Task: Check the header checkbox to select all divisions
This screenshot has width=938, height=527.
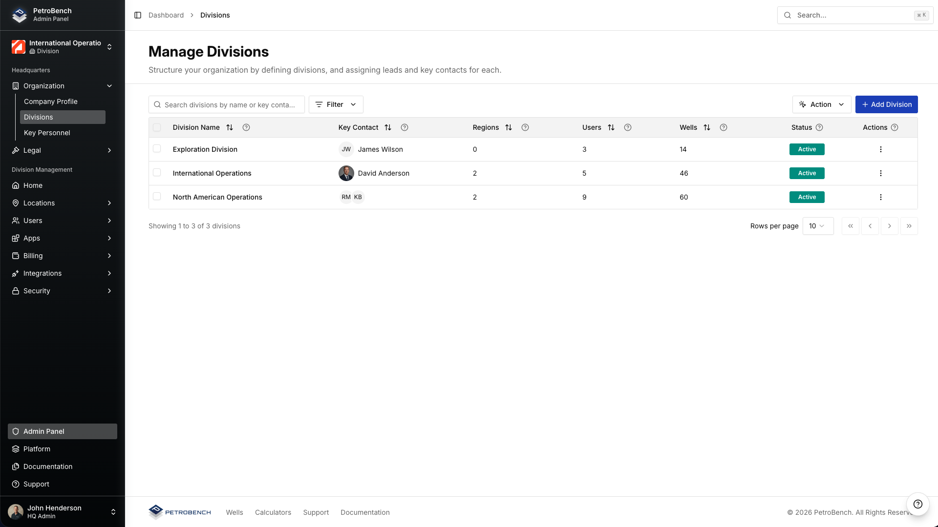Action: pyautogui.click(x=157, y=127)
